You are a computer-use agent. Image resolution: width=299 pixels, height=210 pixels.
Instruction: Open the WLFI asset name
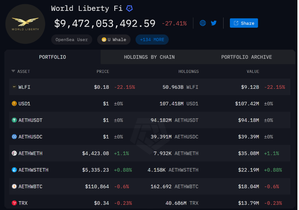click(25, 87)
